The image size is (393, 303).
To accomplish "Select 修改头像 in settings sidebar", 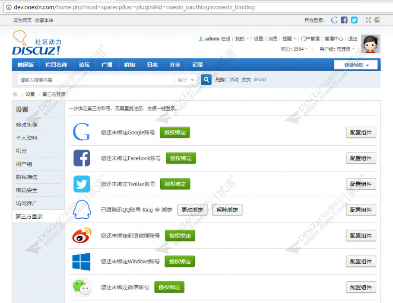I will (x=27, y=124).
